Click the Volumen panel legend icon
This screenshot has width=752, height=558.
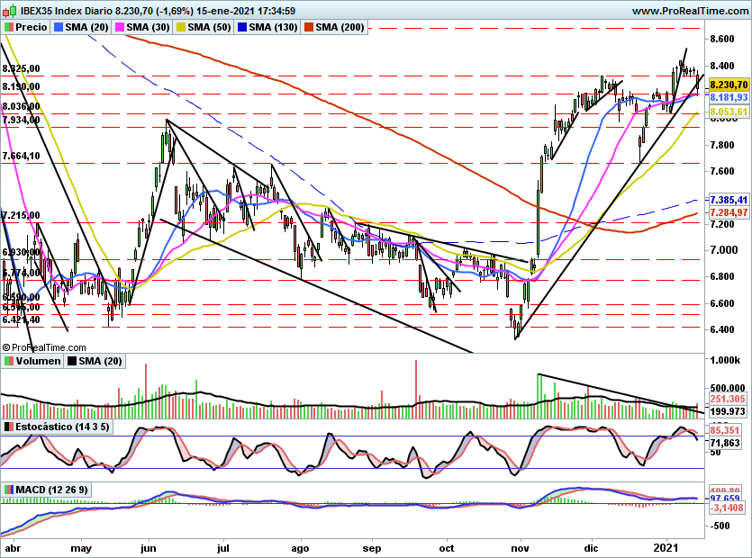click(9, 361)
